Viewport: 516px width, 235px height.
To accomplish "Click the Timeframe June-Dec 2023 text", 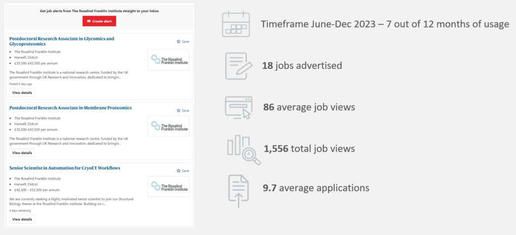I will point(385,24).
